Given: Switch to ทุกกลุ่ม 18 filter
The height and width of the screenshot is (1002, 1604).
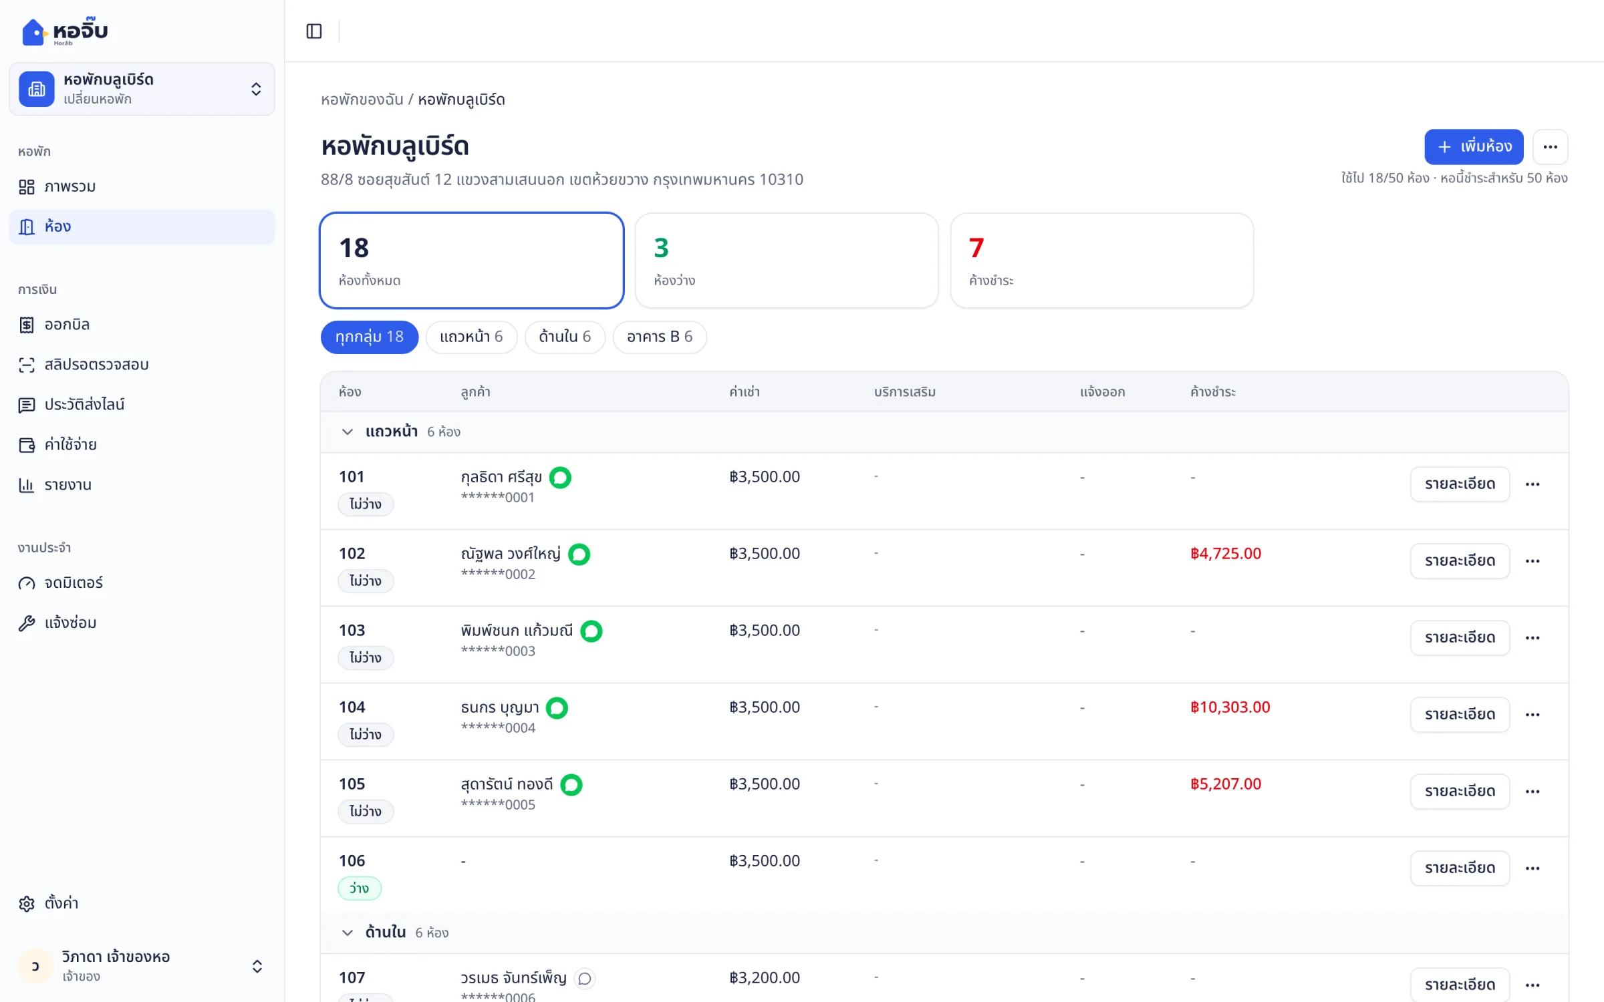Looking at the screenshot, I should pyautogui.click(x=370, y=337).
